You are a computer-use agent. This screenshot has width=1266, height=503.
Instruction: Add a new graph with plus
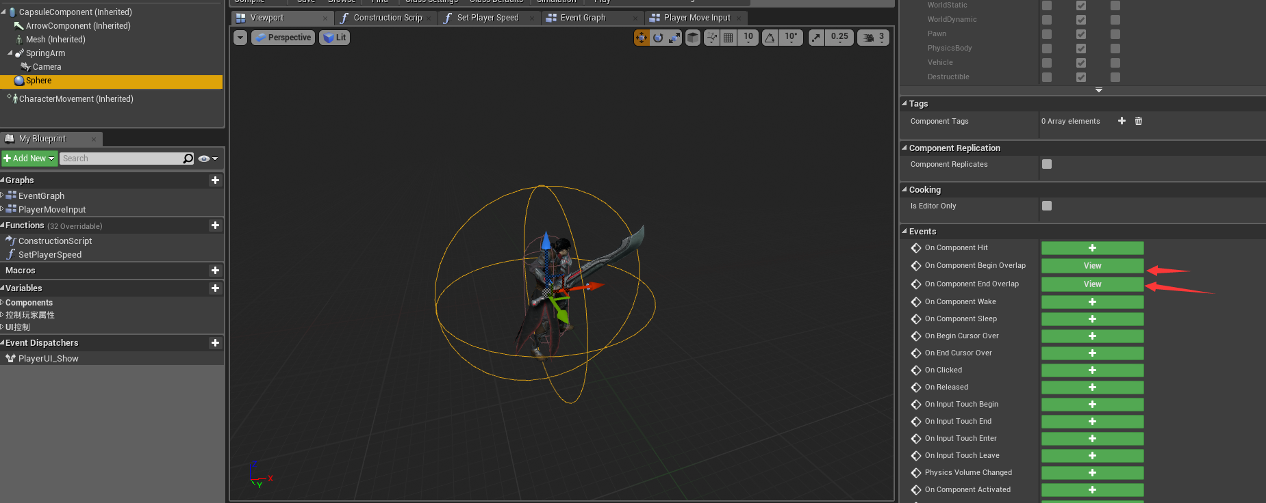215,180
